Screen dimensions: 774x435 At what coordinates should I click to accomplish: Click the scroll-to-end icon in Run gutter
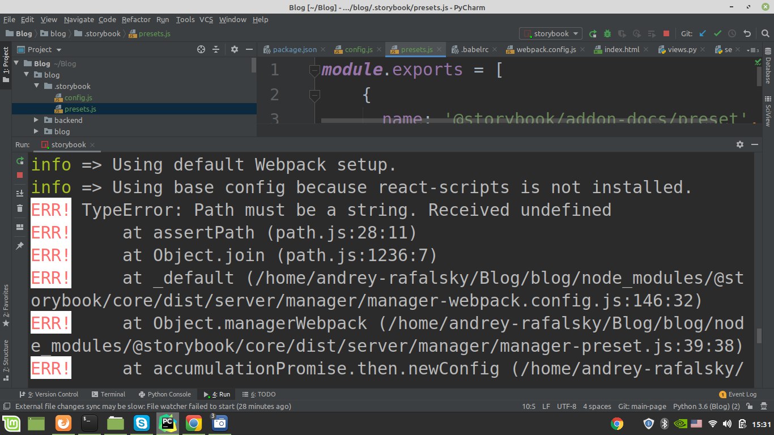click(20, 193)
